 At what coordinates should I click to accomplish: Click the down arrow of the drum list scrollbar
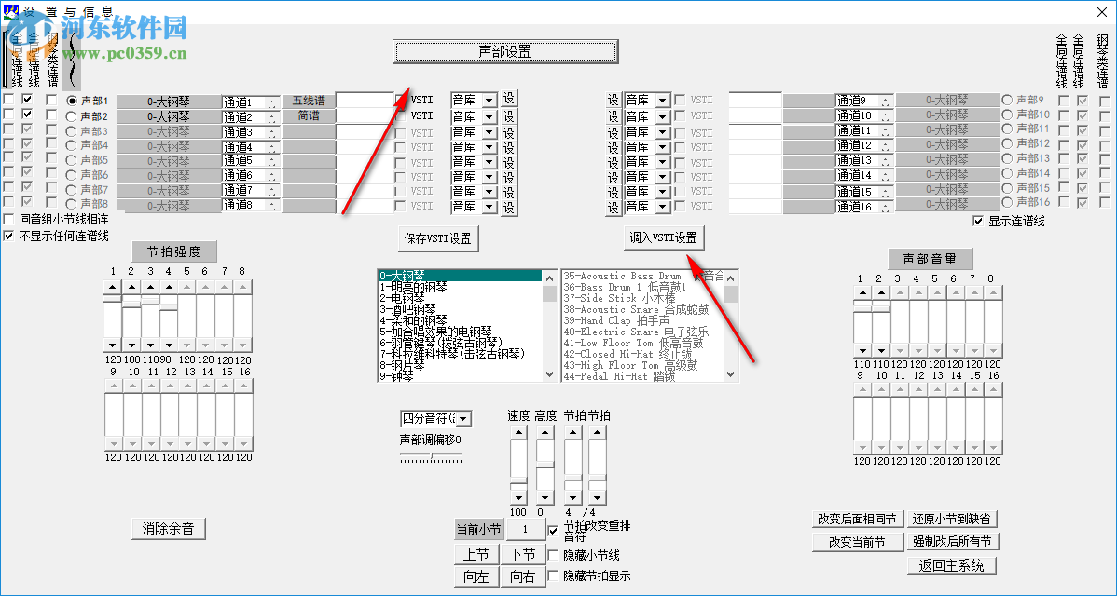coord(731,374)
